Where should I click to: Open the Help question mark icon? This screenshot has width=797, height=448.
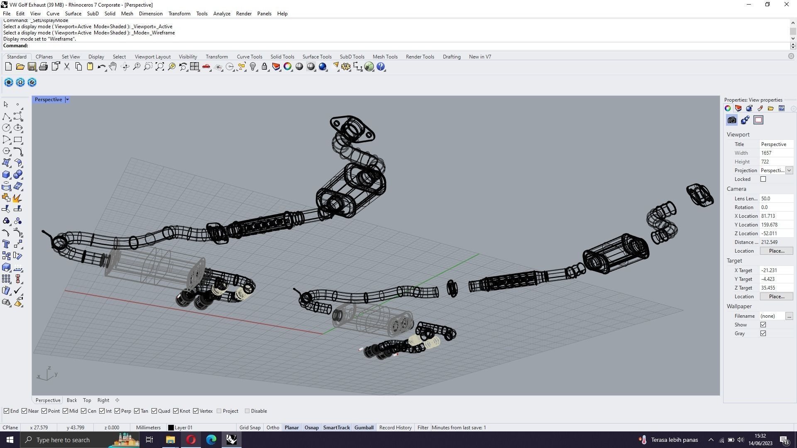coord(381,67)
